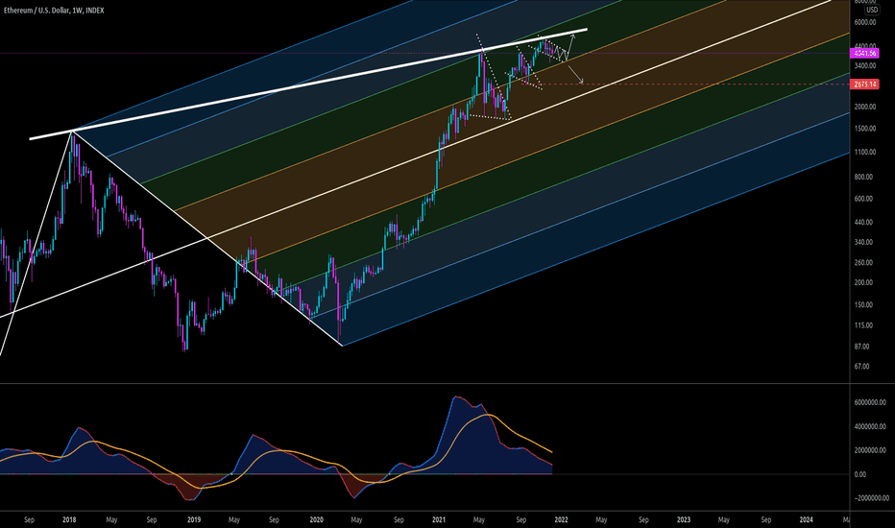The width and height of the screenshot is (895, 528).
Task: Click the 2019 label on time axis
Action: pyautogui.click(x=194, y=520)
